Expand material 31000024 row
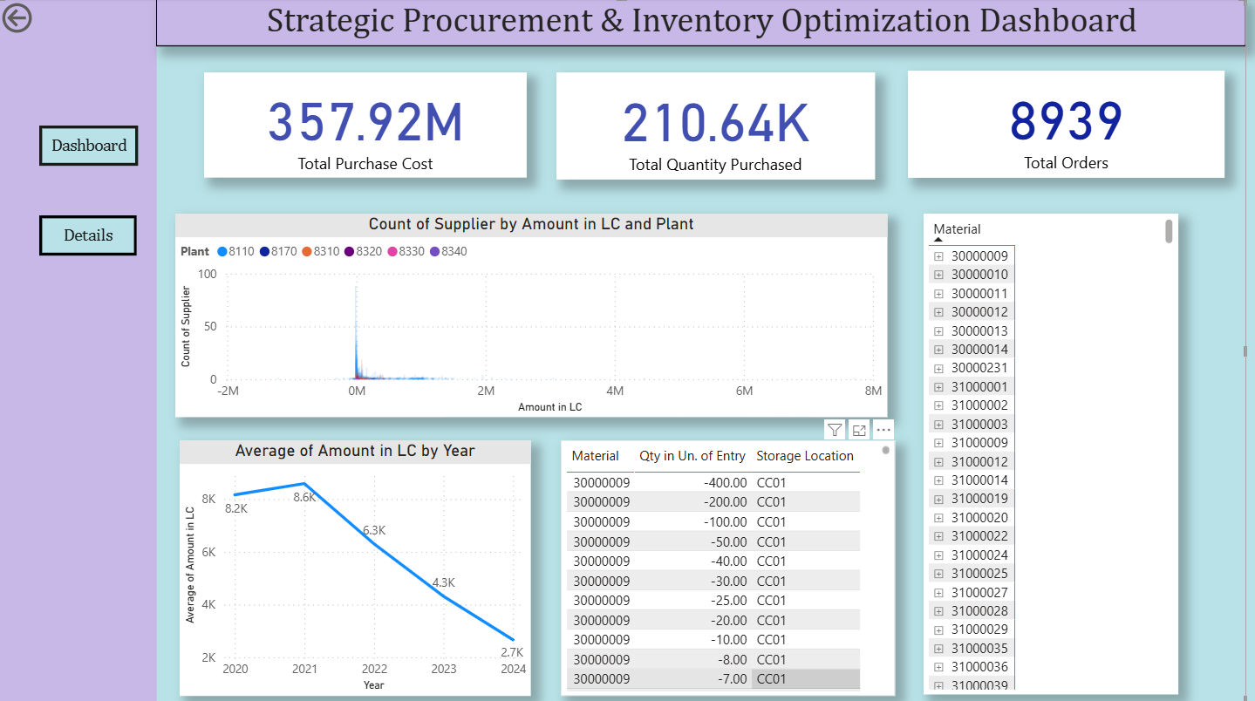Screen dimensions: 1255x701 (939, 555)
